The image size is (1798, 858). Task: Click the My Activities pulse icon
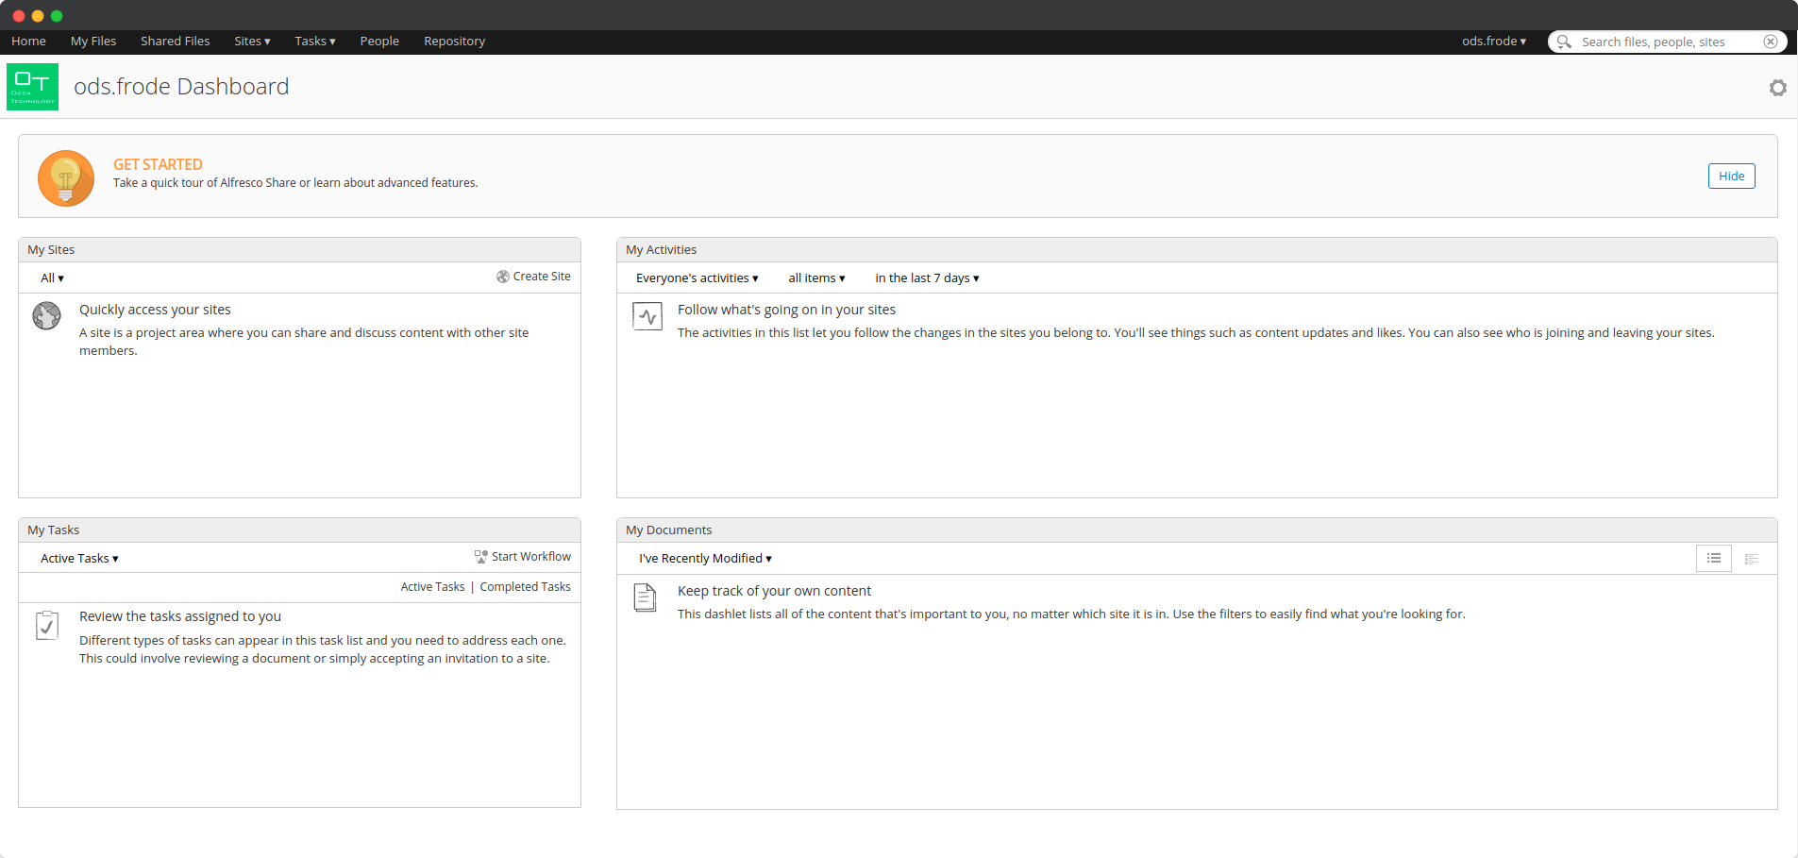click(x=647, y=316)
